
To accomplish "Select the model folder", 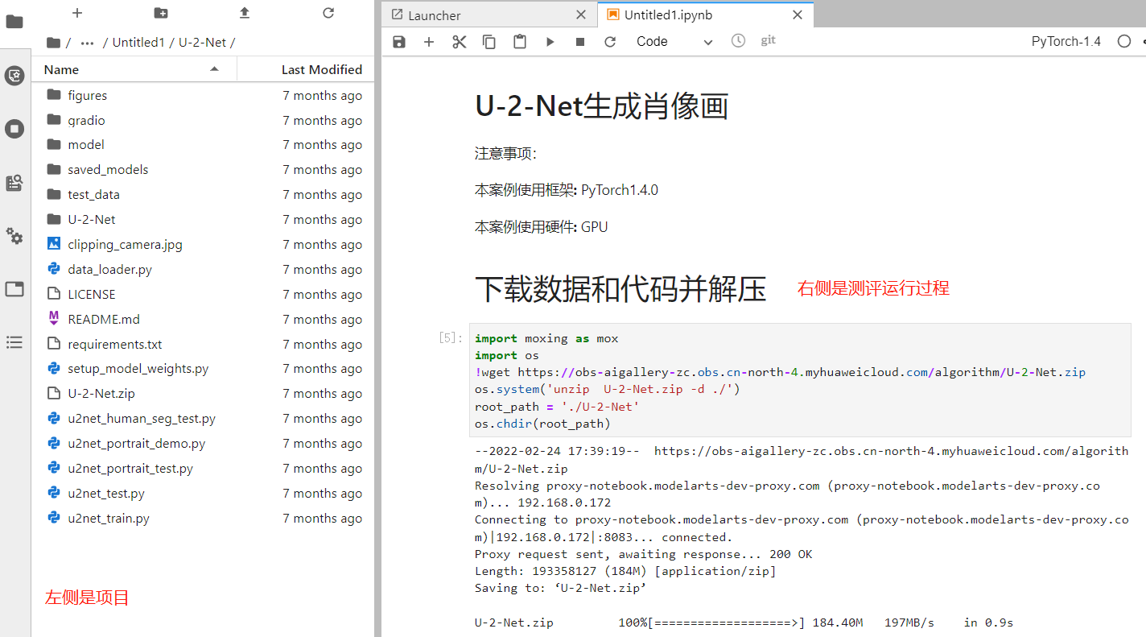I will coord(204,145).
